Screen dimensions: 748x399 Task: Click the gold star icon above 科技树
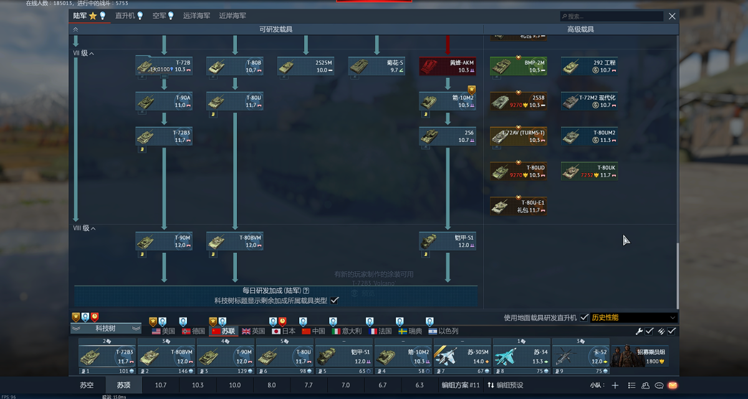(x=76, y=317)
